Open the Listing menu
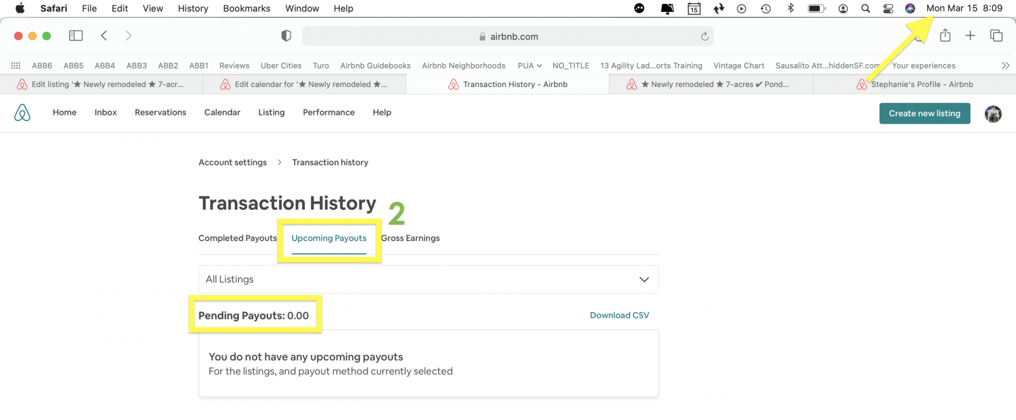This screenshot has height=420, width=1016. (x=271, y=112)
